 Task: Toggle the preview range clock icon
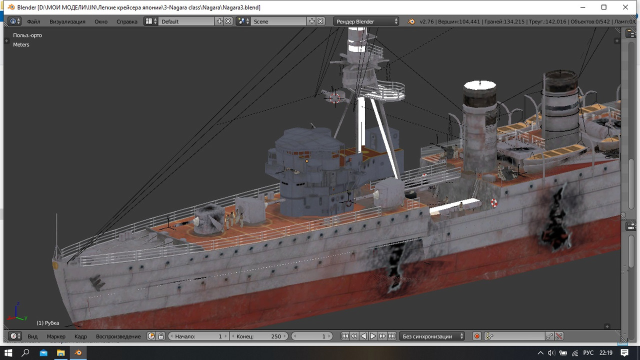tap(151, 336)
